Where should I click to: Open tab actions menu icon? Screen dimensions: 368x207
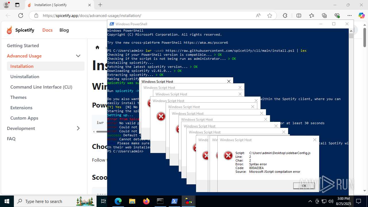click(x=17, y=5)
